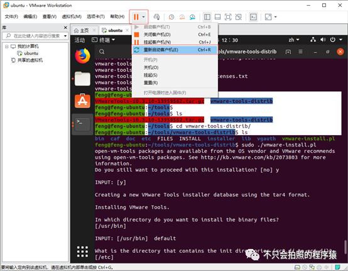The image size is (348, 271).
Task: Click the stretch guest display icon
Action: pos(268,17)
